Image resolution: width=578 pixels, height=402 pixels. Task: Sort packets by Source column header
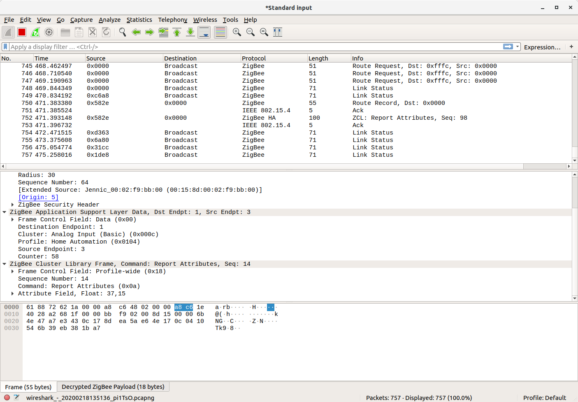point(124,58)
